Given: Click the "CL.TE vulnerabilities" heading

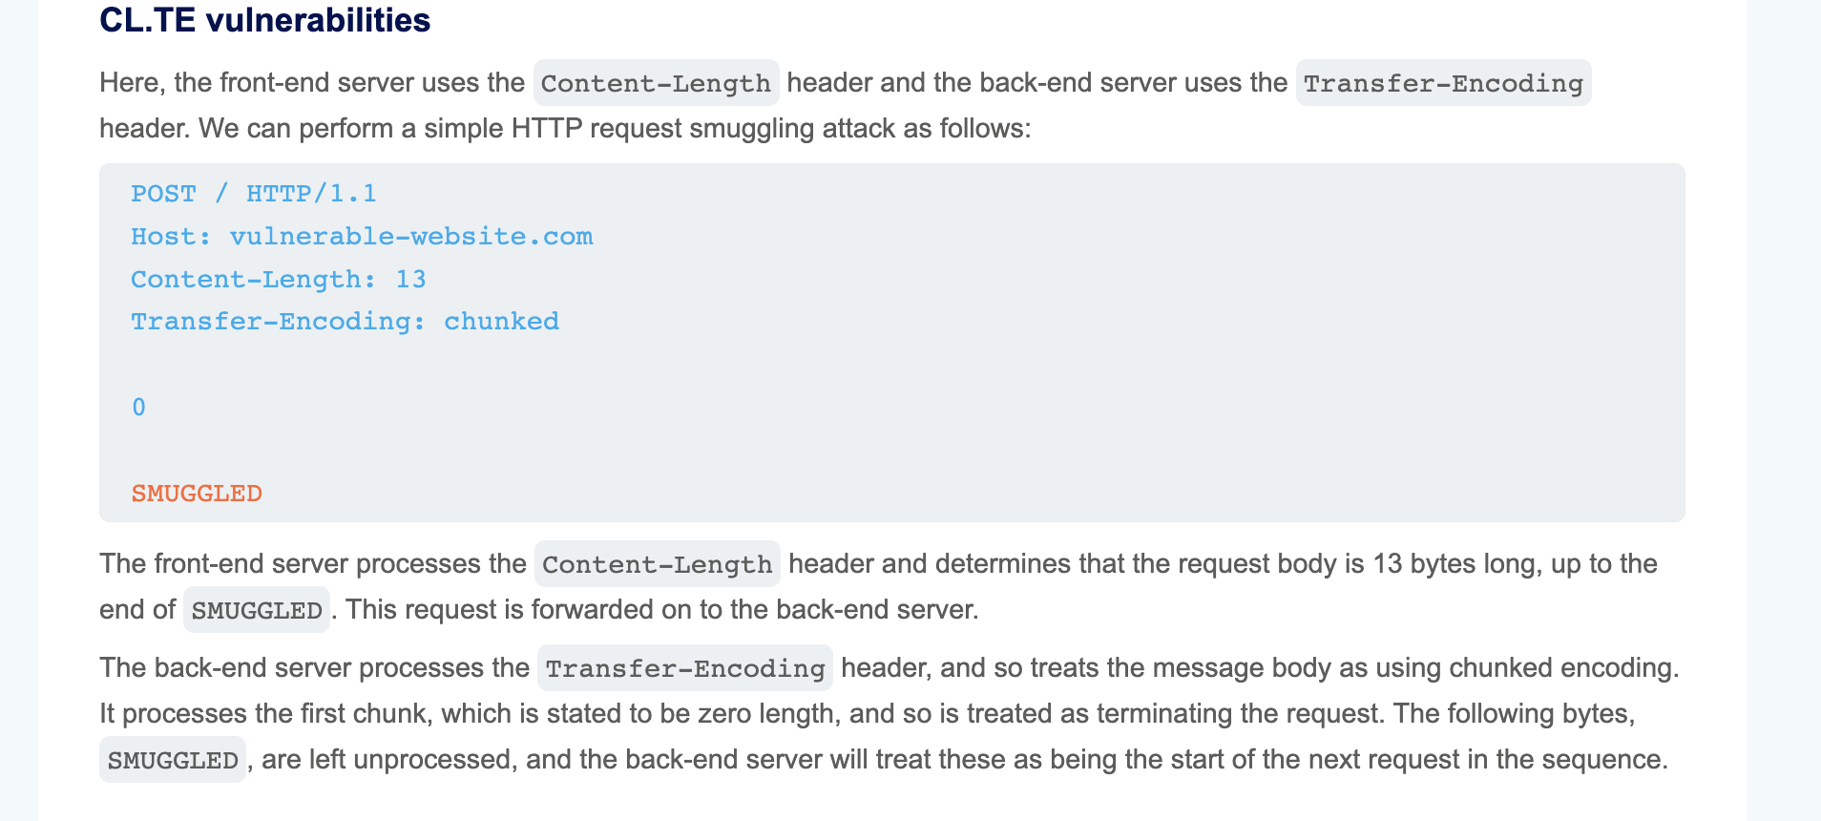Looking at the screenshot, I should coord(264,20).
